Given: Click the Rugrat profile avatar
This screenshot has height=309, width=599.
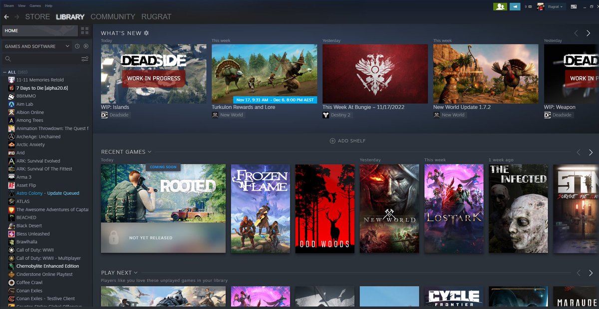Looking at the screenshot, I should pyautogui.click(x=540, y=6).
